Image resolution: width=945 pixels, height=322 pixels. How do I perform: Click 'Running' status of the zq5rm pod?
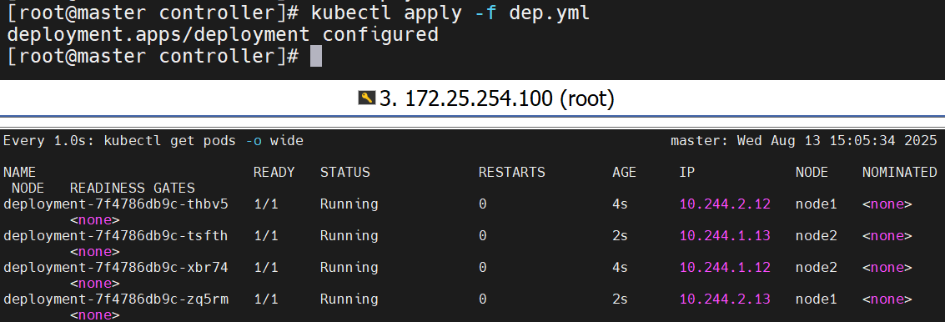[x=349, y=299]
